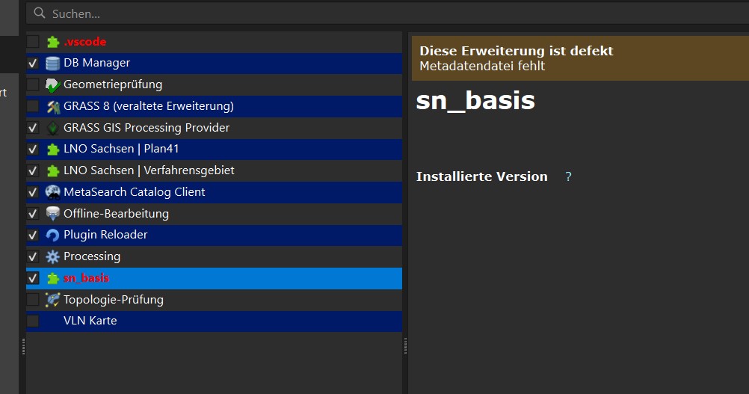Image resolution: width=749 pixels, height=394 pixels.
Task: Select LNO Sachsen | Plan41 in list
Action: click(121, 150)
